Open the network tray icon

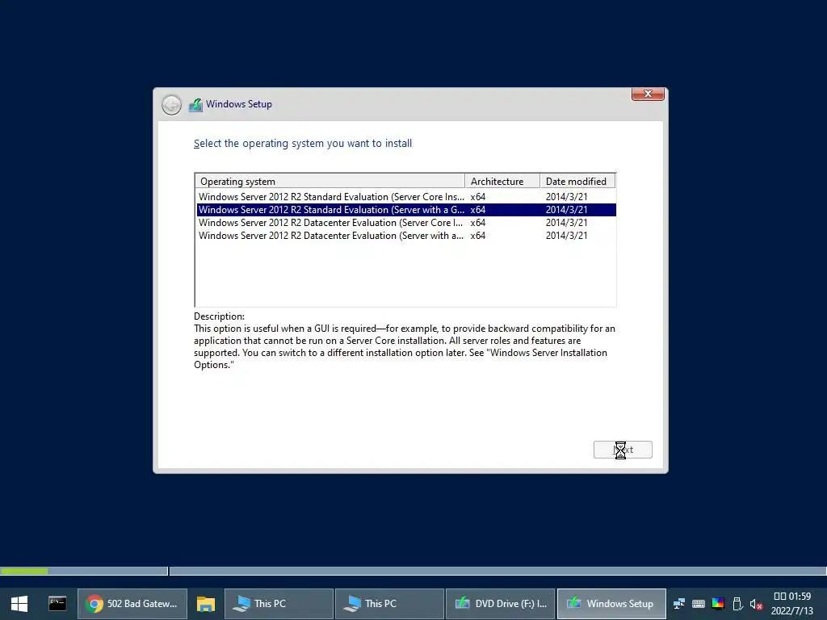pyautogui.click(x=678, y=604)
